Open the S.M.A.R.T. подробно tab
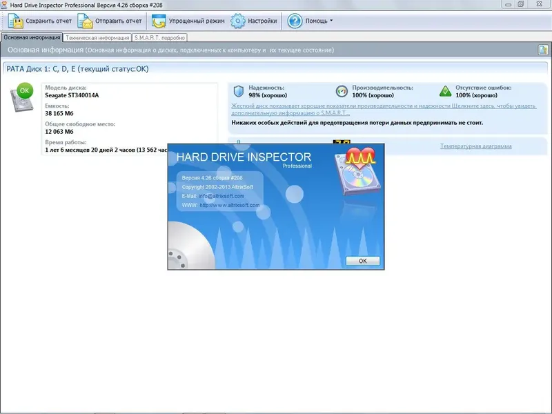Image resolution: width=552 pixels, height=414 pixels. [x=160, y=38]
